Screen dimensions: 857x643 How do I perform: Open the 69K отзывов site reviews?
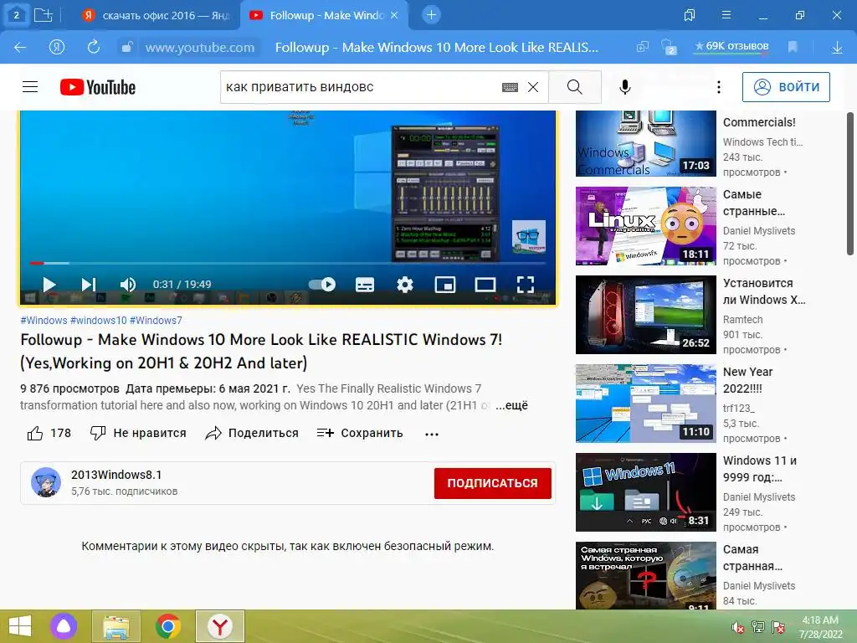(731, 47)
